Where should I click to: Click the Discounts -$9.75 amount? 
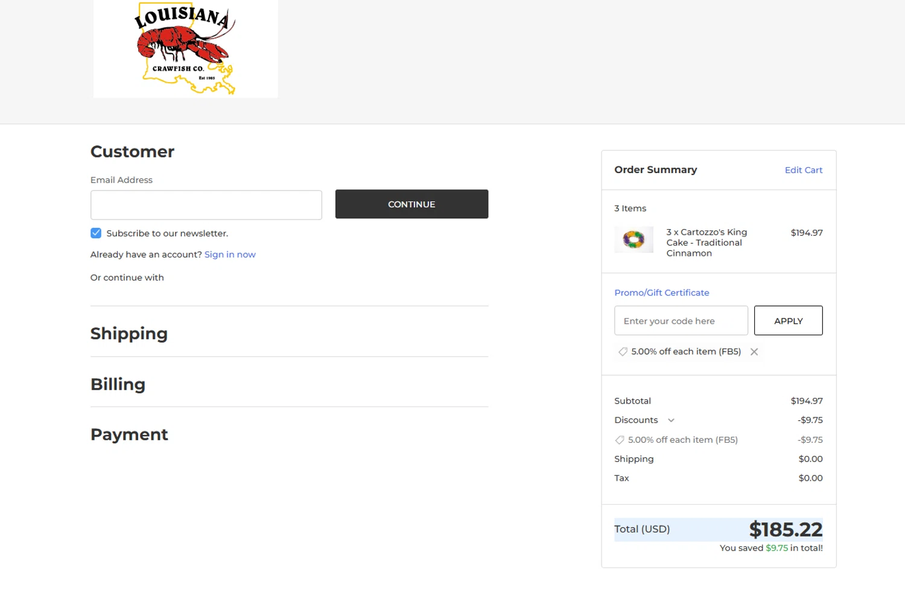(810, 420)
